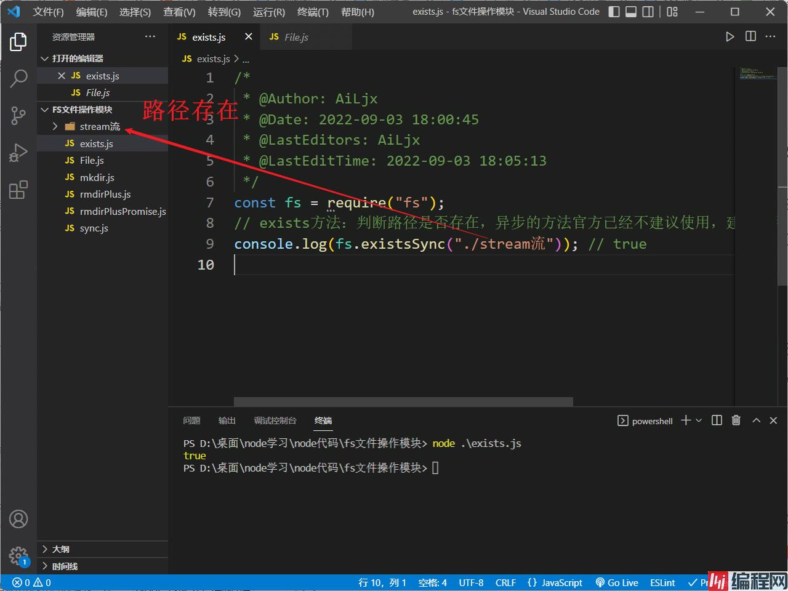
Task: Close the terminal panel
Action: pos(774,420)
